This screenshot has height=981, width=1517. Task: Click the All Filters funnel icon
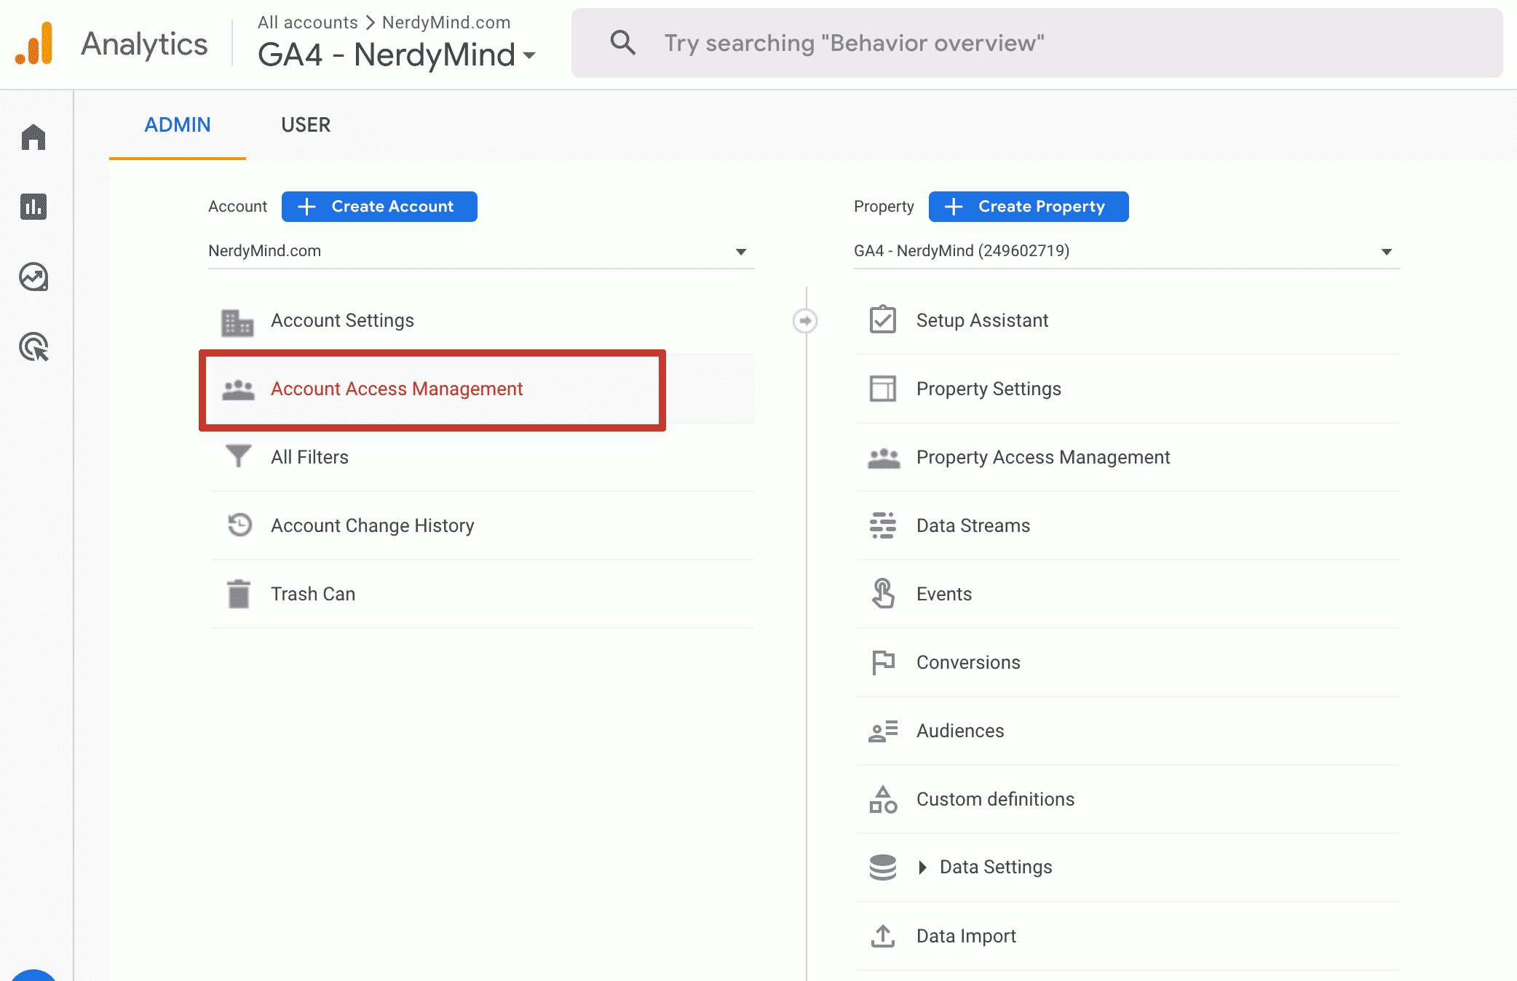(238, 456)
